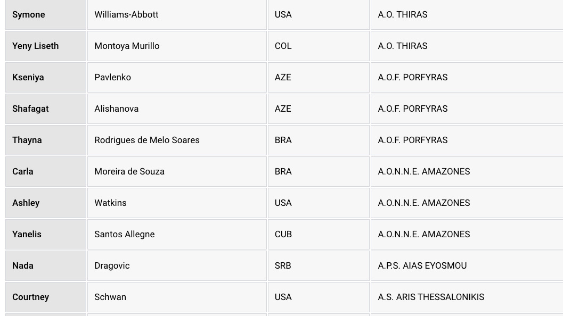Select the CUB country code cell
This screenshot has height=316, width=563.
[x=319, y=234]
